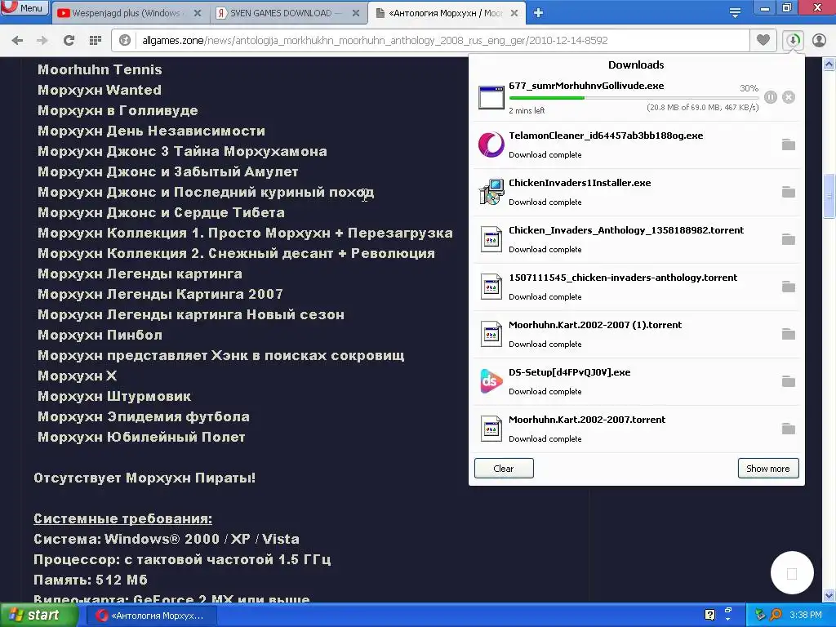Clear the downloads list
Viewport: 836px width, 627px height.
(503, 469)
